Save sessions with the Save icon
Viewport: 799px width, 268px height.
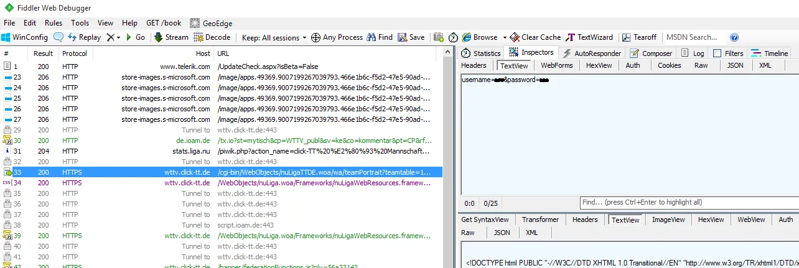pyautogui.click(x=411, y=37)
